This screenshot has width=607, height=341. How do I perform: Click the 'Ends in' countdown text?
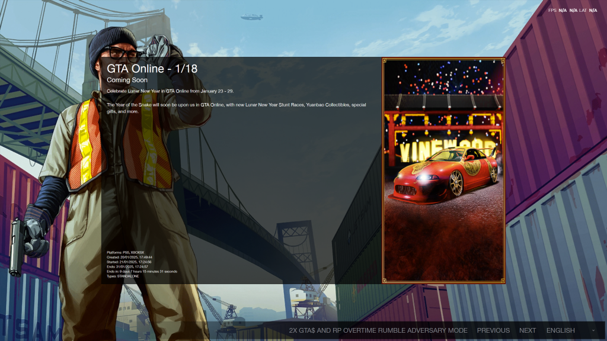point(142,271)
